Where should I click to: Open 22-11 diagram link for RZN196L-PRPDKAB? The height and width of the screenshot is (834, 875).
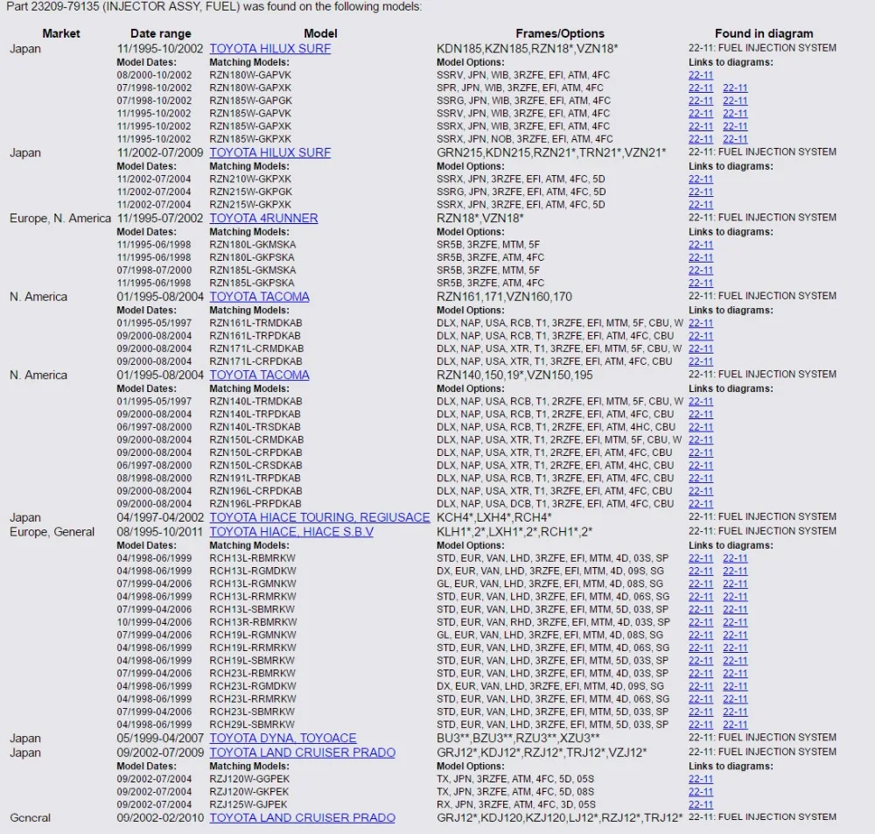pos(700,504)
